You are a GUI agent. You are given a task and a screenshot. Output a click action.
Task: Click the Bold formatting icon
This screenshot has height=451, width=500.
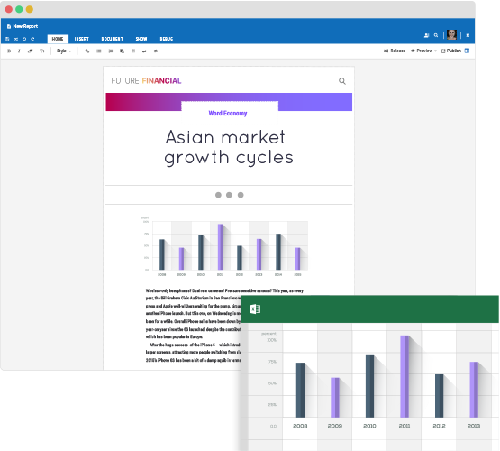(x=9, y=51)
